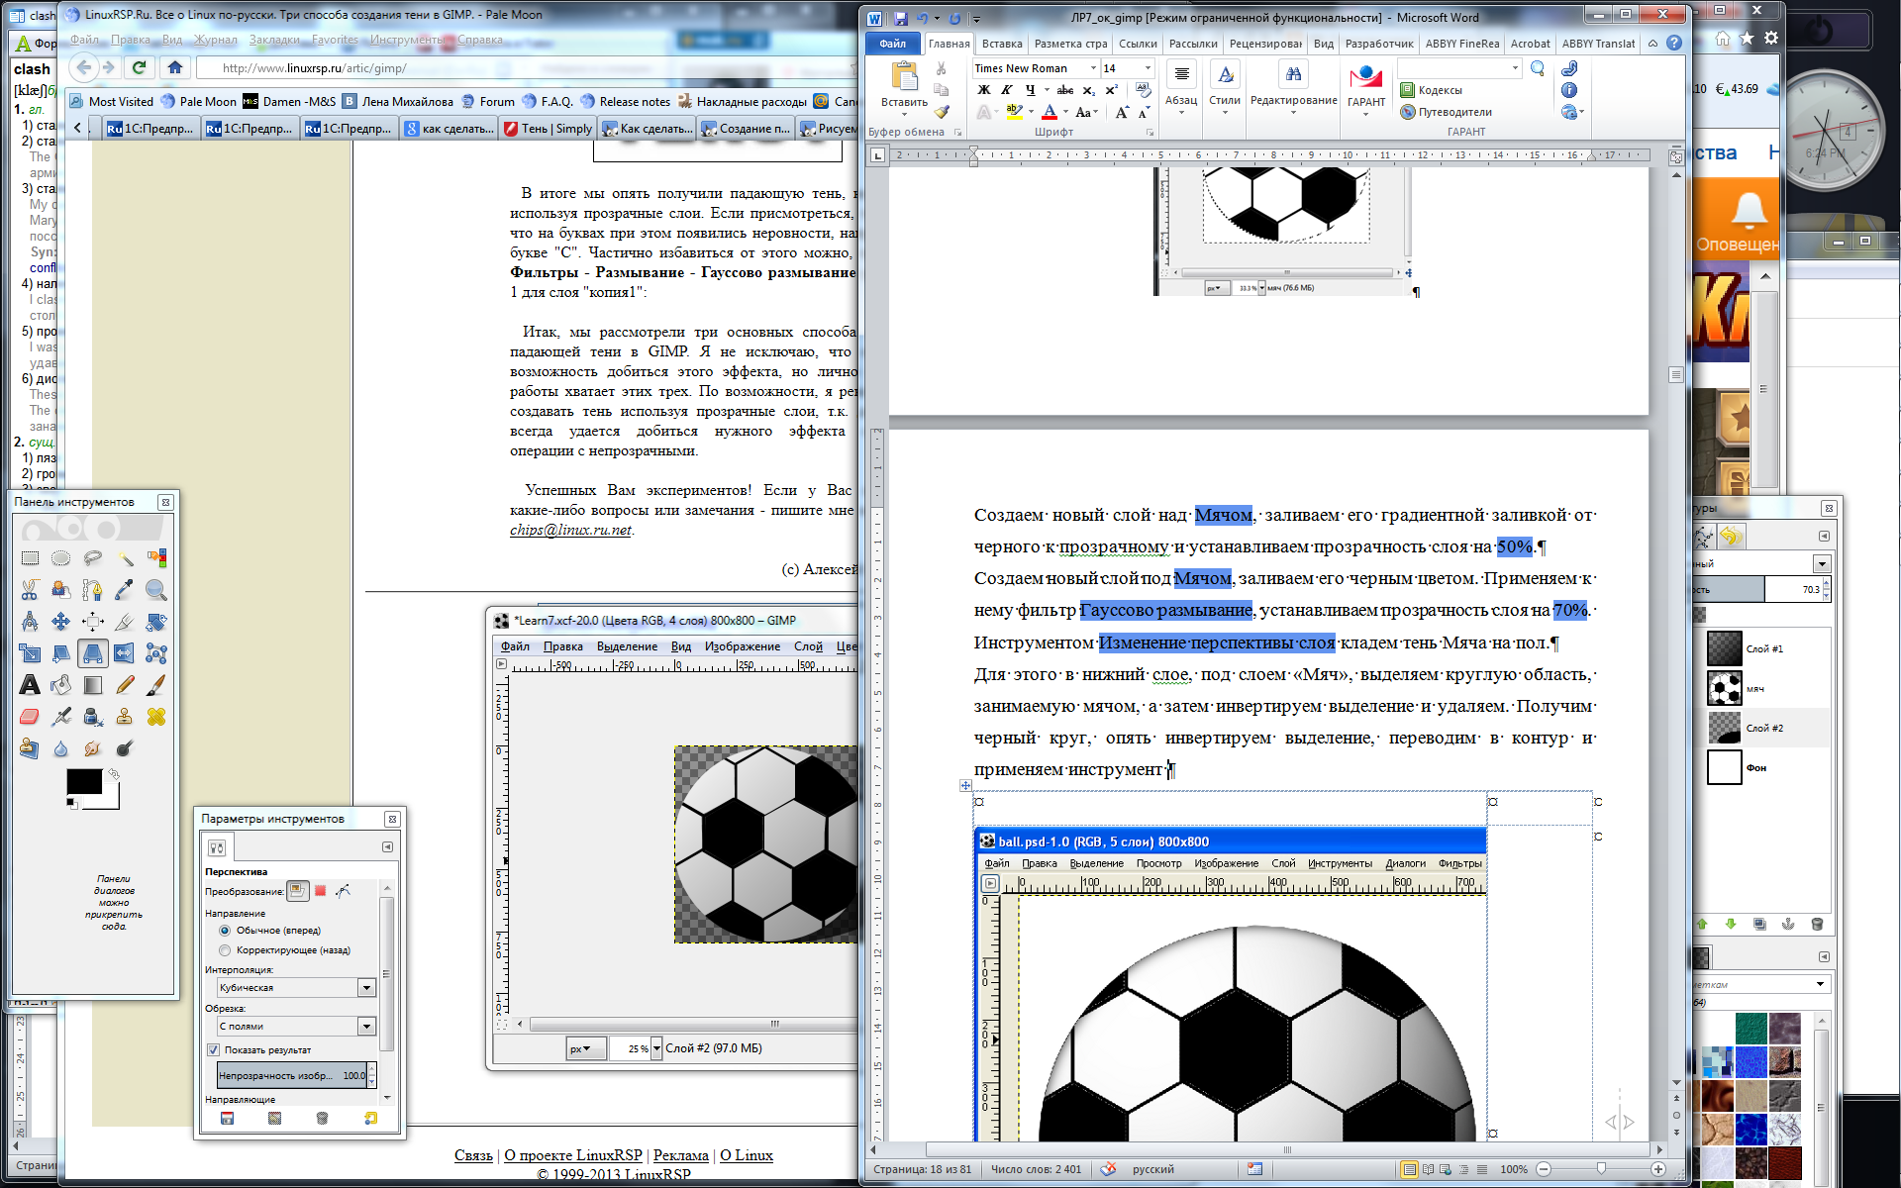The image size is (1901, 1188).
Task: Toggle Subscript formatting in Word
Action: coord(1088,90)
